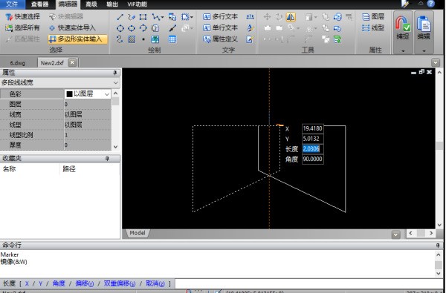Click the dimension style icon beside 多行文本
This screenshot has width=446, height=293.
click(x=250, y=17)
